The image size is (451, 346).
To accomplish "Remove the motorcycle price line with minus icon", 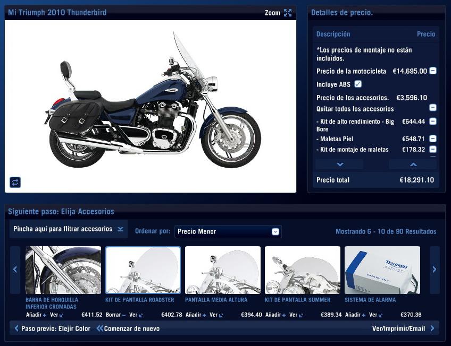I will tap(432, 71).
